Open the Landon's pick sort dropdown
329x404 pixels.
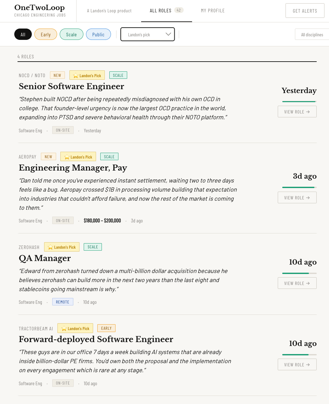point(148,34)
